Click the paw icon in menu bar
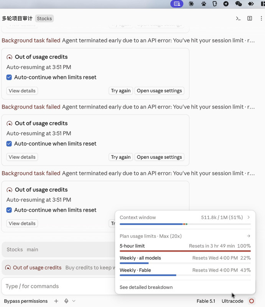Image resolution: width=265 pixels, height=307 pixels. [204, 4]
